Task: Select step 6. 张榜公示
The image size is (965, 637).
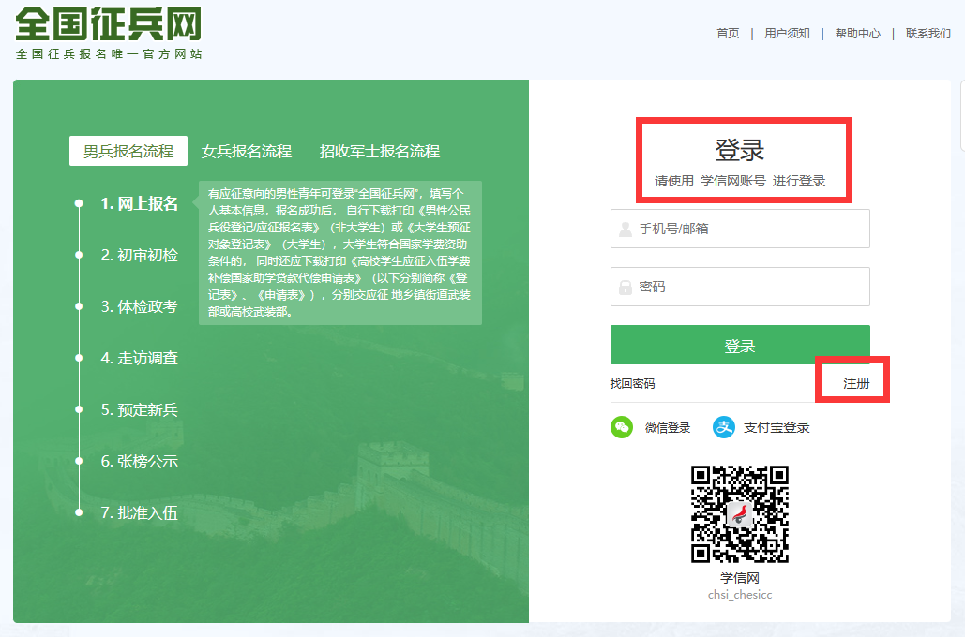Action: coord(139,461)
